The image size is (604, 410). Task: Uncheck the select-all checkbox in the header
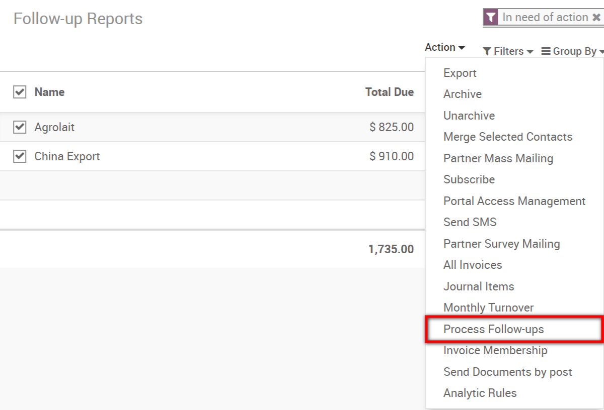(x=19, y=92)
